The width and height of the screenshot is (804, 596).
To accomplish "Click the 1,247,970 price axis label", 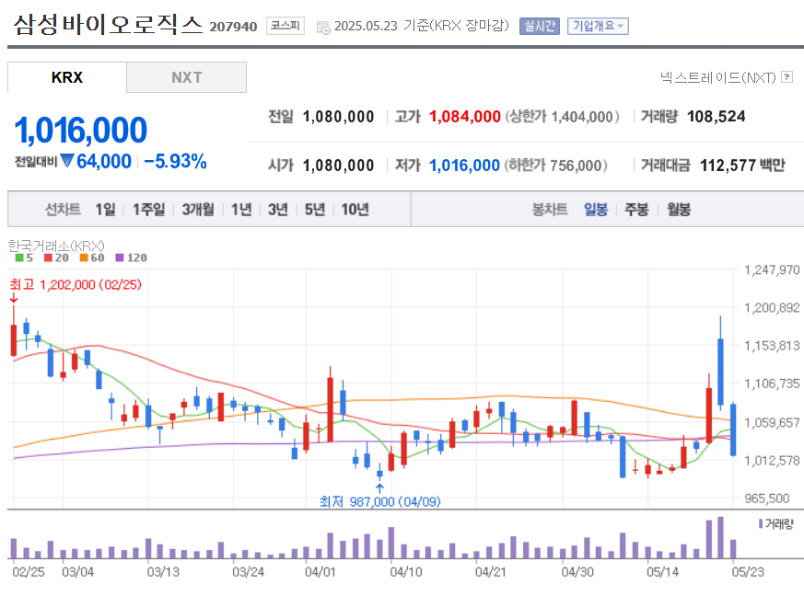I will point(772,269).
